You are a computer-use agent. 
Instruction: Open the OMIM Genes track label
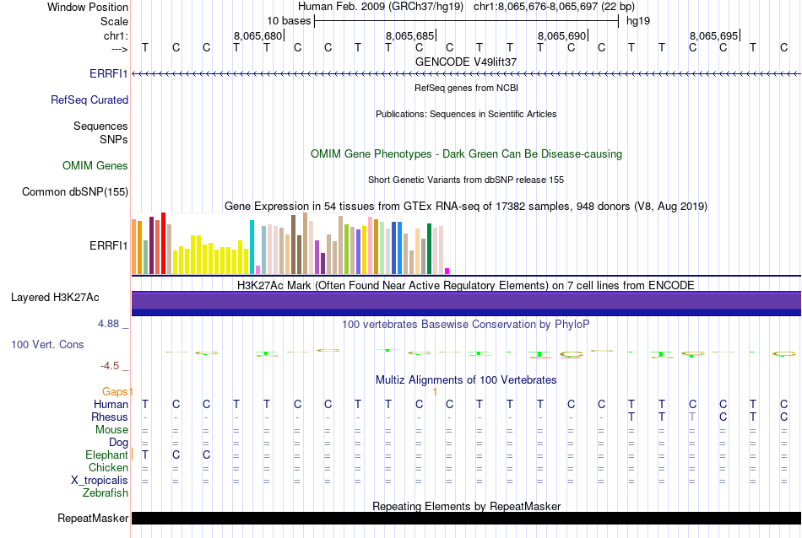click(x=95, y=165)
